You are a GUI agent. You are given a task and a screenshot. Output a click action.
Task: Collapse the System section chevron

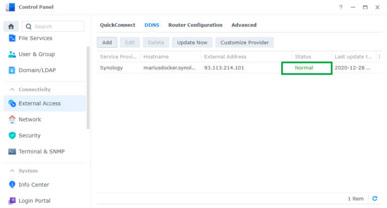(12, 171)
